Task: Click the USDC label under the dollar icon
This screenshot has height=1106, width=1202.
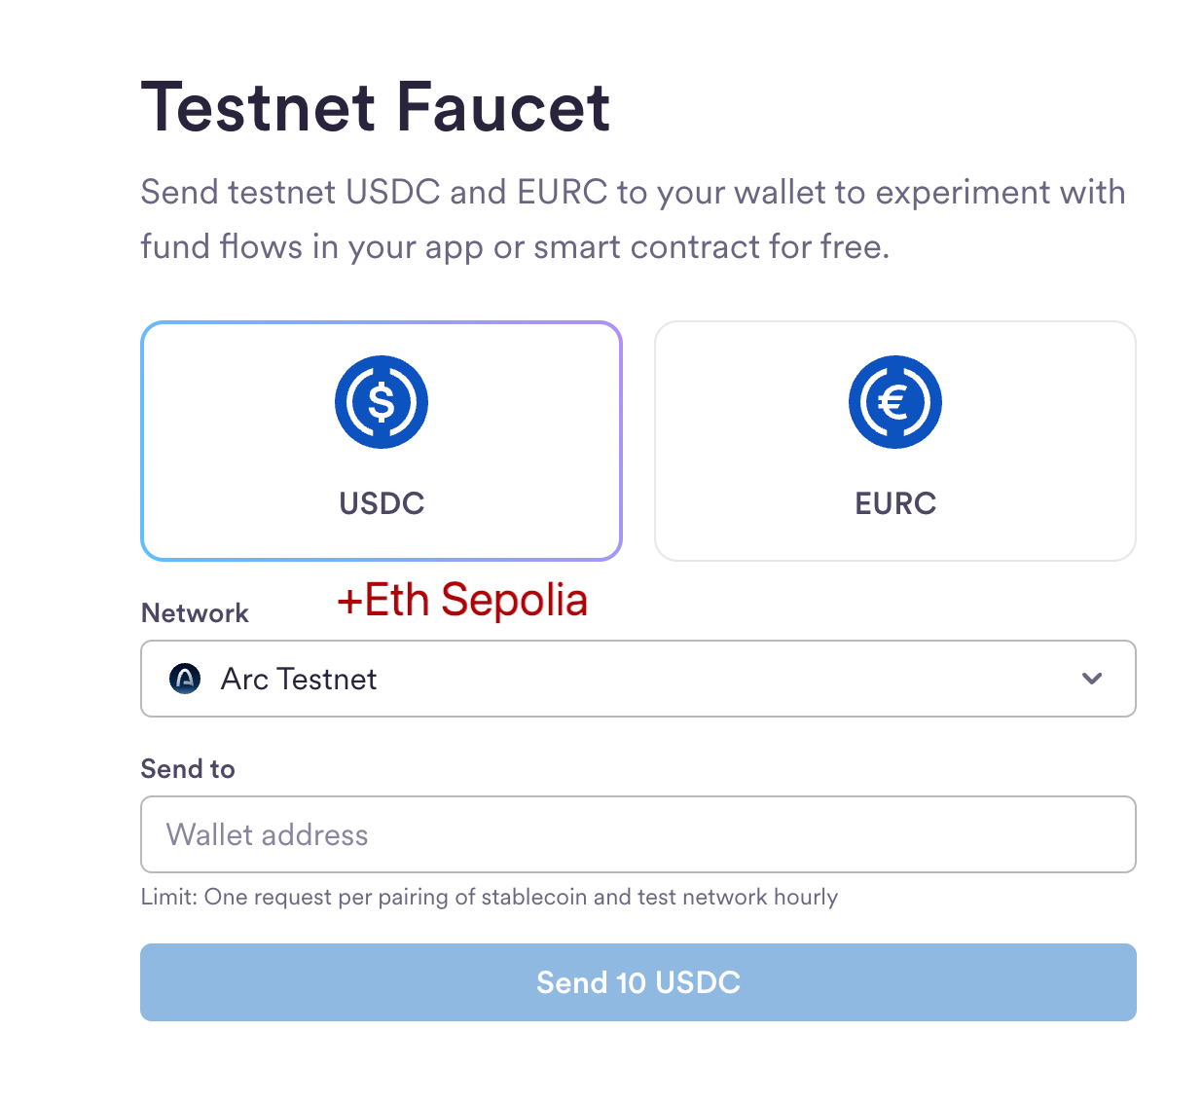Action: click(382, 503)
